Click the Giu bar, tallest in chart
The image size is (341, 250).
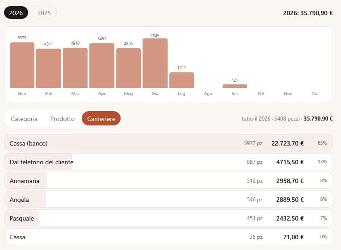155,63
